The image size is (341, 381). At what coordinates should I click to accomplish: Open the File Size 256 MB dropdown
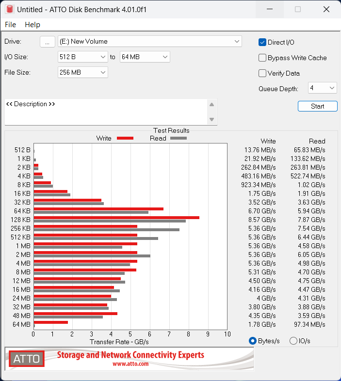pyautogui.click(x=82, y=72)
